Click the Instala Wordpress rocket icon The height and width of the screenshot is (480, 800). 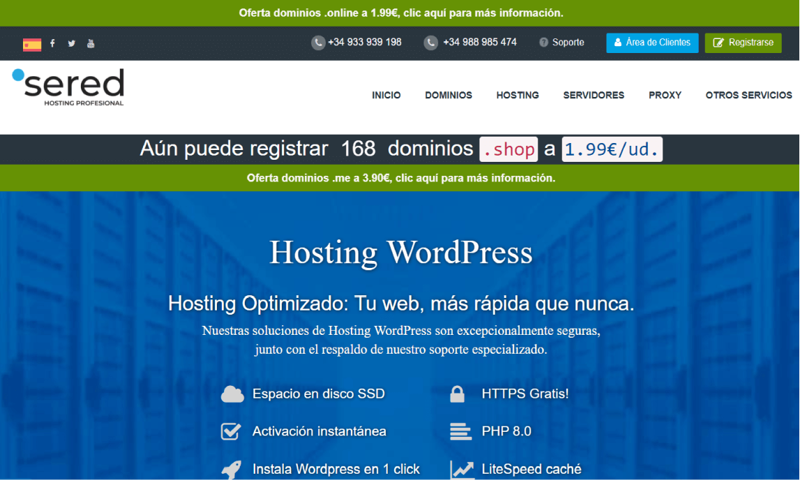[230, 469]
